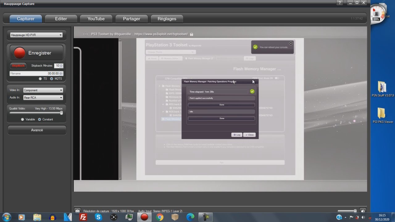Click the SkipBack button

tap(18, 66)
